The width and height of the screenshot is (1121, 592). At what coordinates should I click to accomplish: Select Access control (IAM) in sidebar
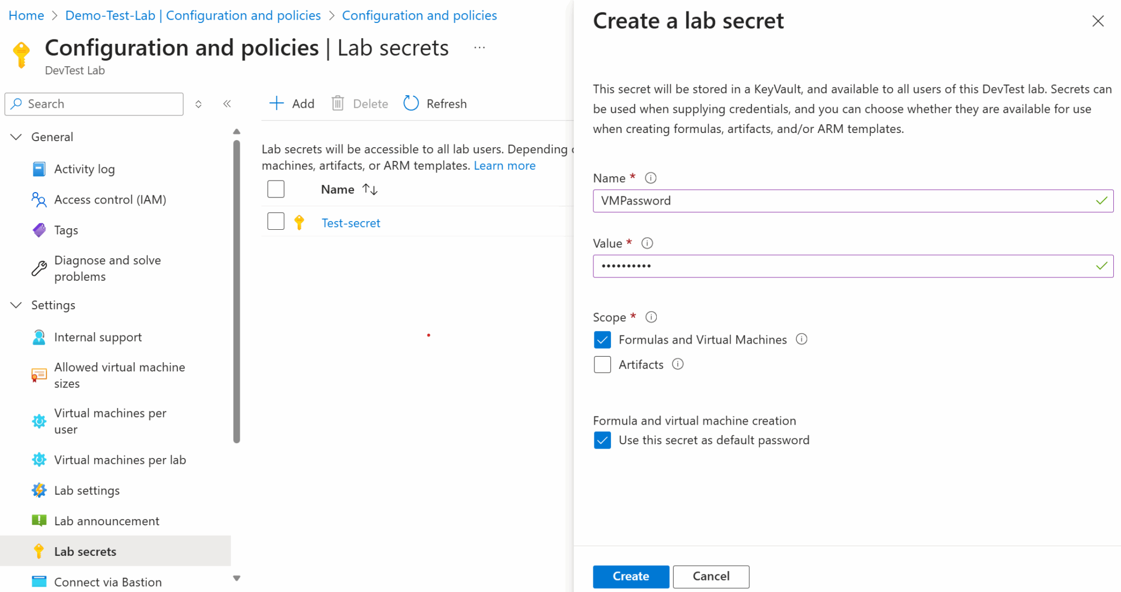click(x=110, y=199)
